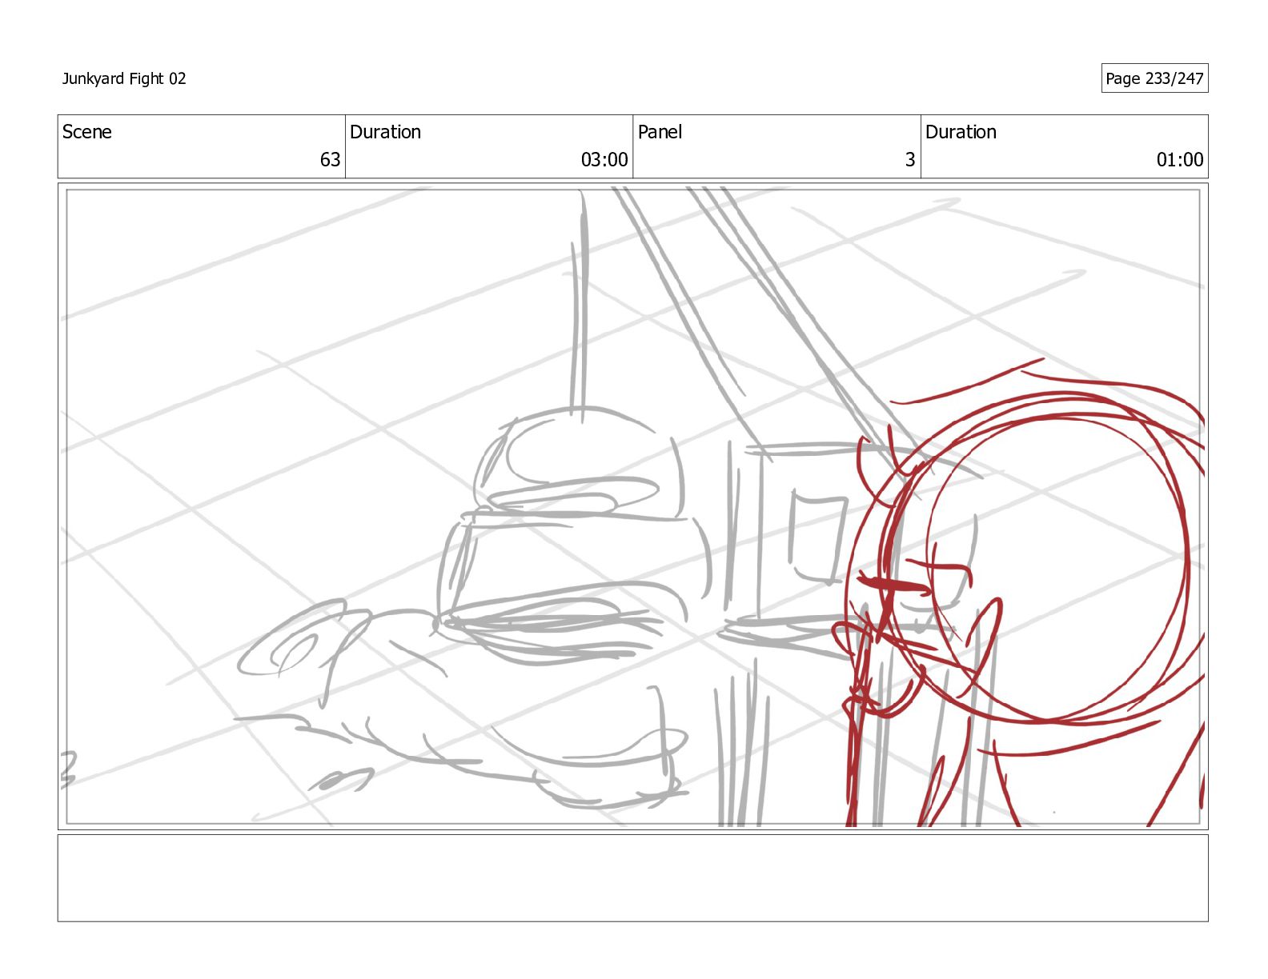Click the 'Junkyard Fight 02' title text
The height and width of the screenshot is (979, 1268).
tap(124, 78)
